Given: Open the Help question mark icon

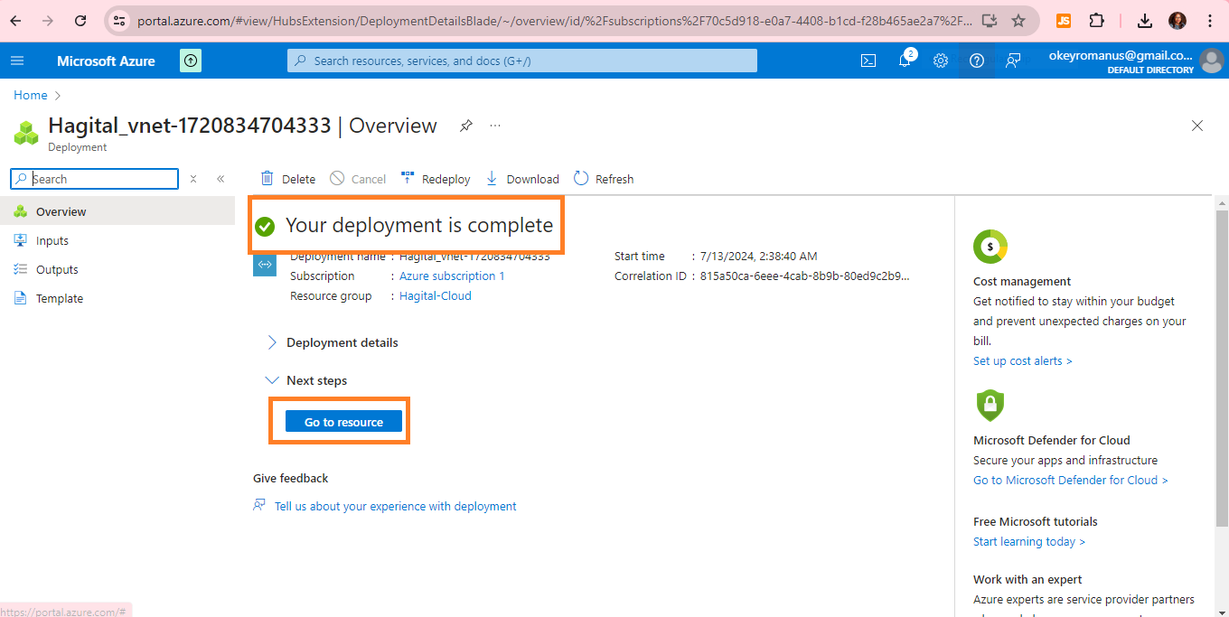Looking at the screenshot, I should 977,61.
